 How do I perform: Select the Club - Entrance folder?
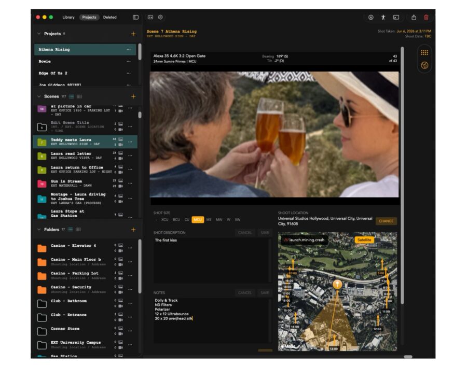coord(85,317)
